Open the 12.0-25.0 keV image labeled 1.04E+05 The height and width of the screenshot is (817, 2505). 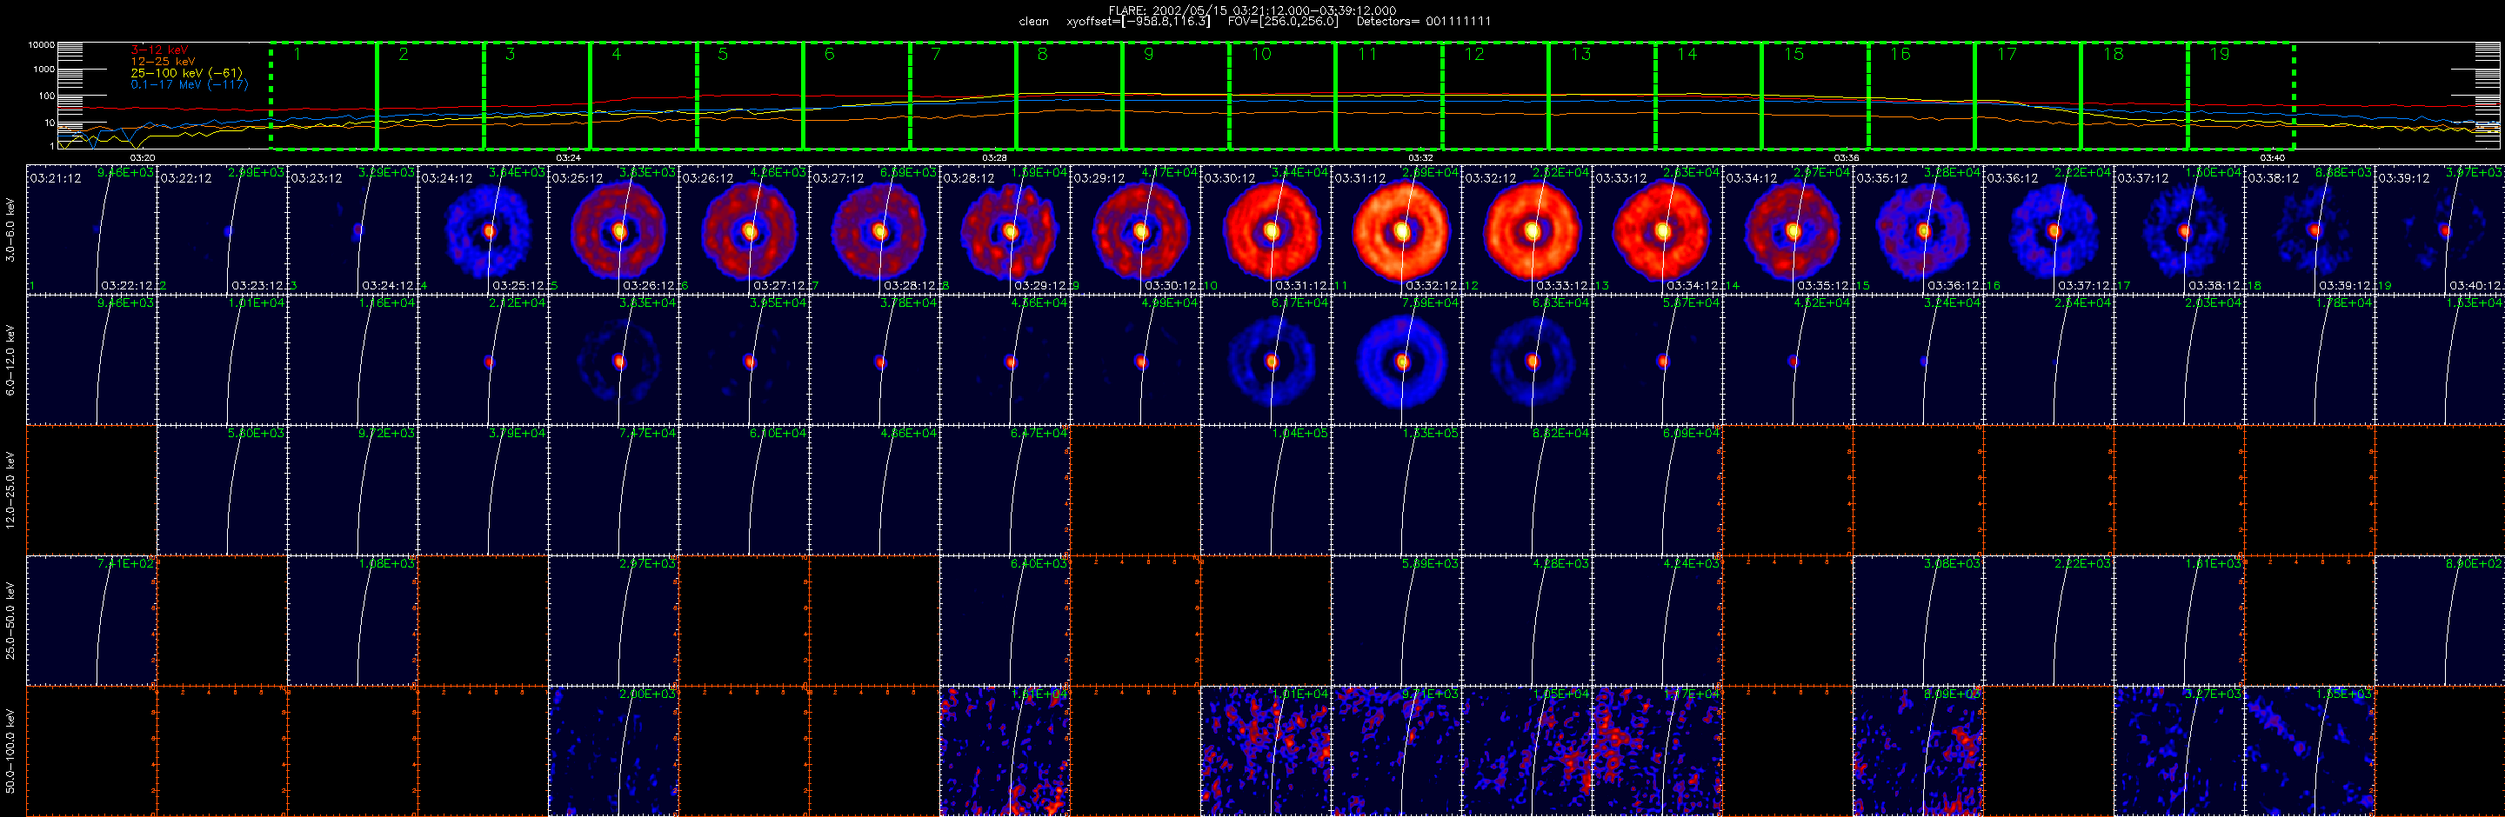coord(1266,489)
